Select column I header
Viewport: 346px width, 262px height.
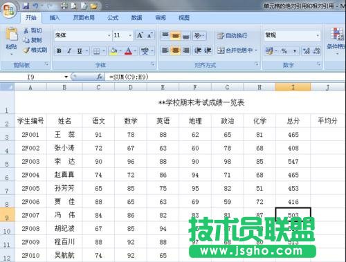[x=293, y=87]
